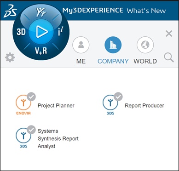Close the panel with the X
The height and width of the screenshot is (171, 179).
coord(169,34)
